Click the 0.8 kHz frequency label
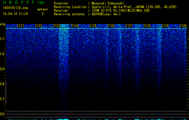This screenshot has height=120, width=189. pyautogui.click(x=2, y=84)
